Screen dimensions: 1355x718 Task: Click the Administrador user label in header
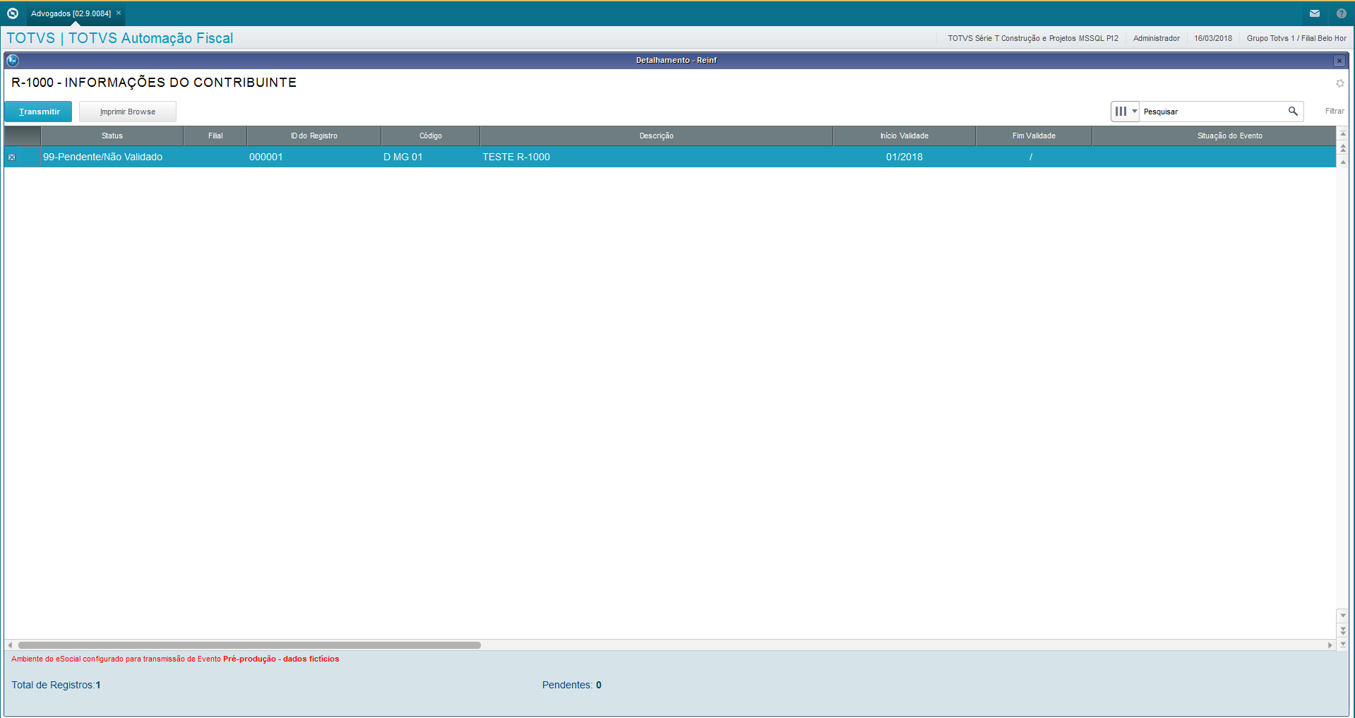click(1157, 39)
